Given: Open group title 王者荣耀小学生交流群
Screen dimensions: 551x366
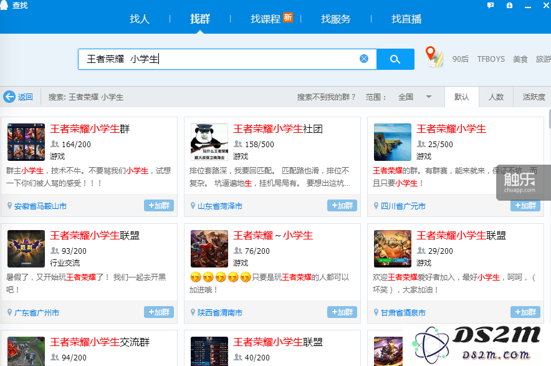Looking at the screenshot, I should [x=100, y=342].
